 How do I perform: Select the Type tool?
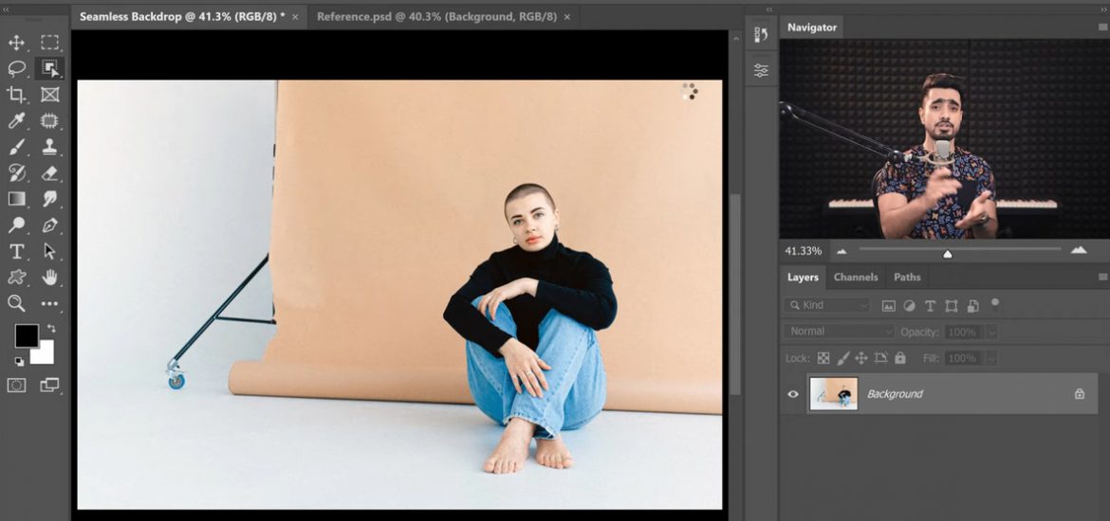pyautogui.click(x=16, y=251)
